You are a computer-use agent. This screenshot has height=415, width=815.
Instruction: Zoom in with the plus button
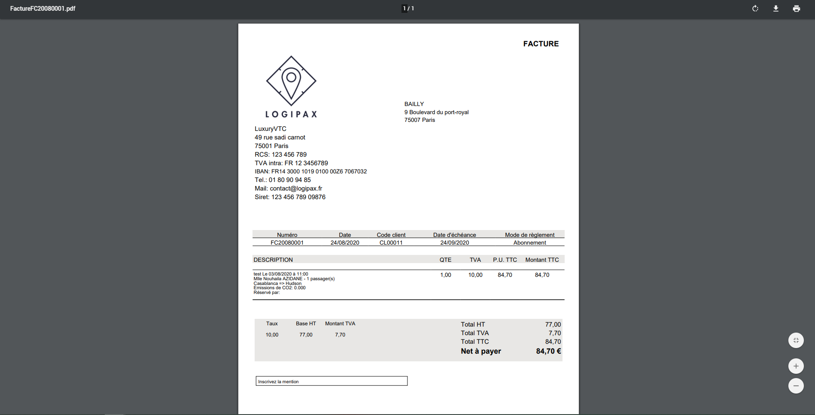pyautogui.click(x=796, y=366)
